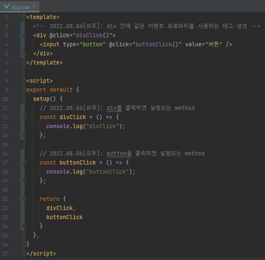
Task: Click fold end marker on line 14
Action: pos(24,135)
